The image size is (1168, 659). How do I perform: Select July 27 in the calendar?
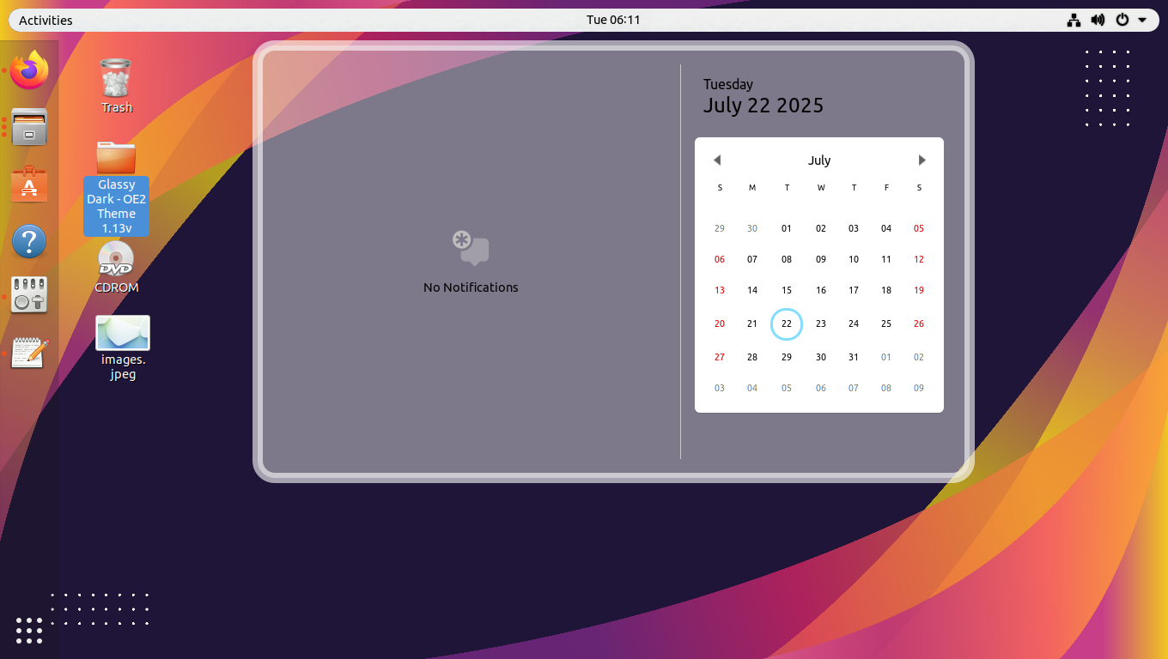[720, 358]
